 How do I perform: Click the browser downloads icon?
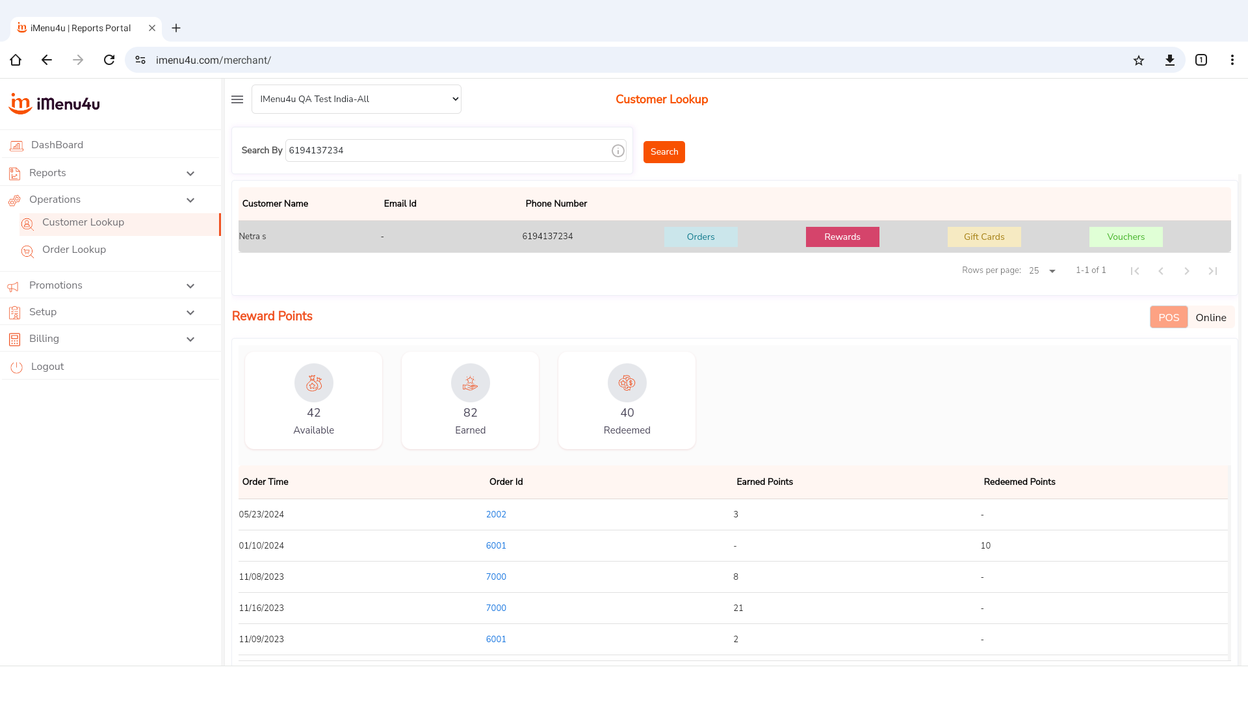click(x=1169, y=60)
